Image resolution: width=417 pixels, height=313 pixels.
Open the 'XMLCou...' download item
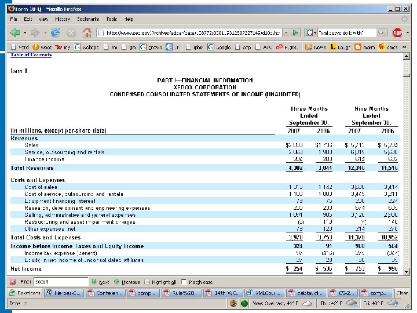pyautogui.click(x=264, y=293)
